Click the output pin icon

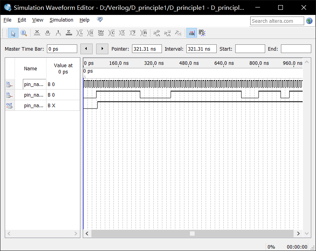9,106
